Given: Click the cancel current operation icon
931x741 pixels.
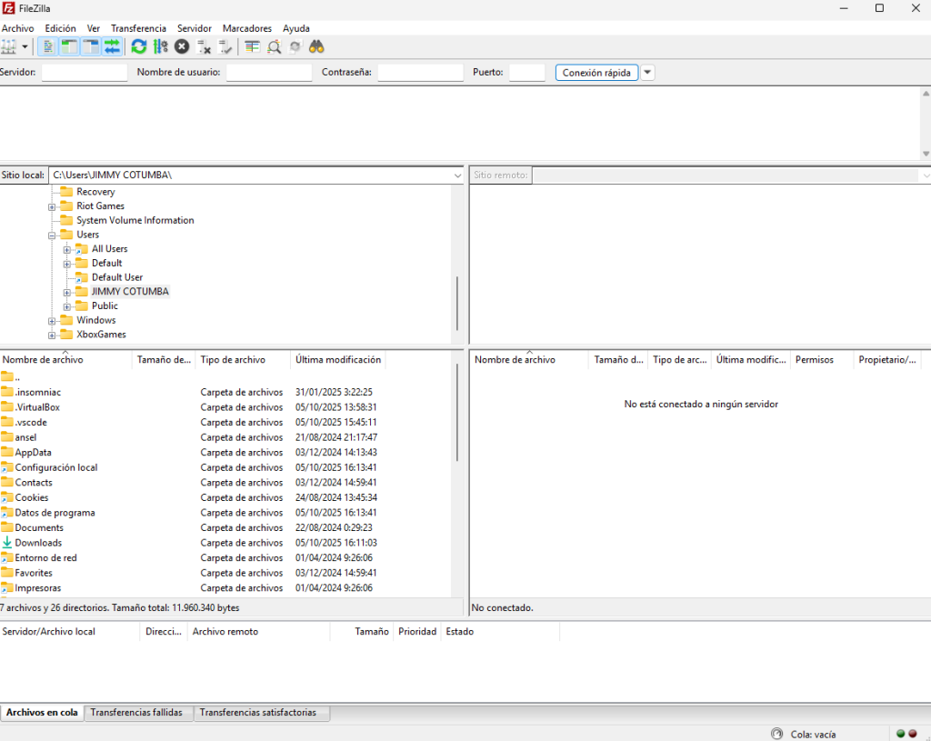Looking at the screenshot, I should point(182,46).
